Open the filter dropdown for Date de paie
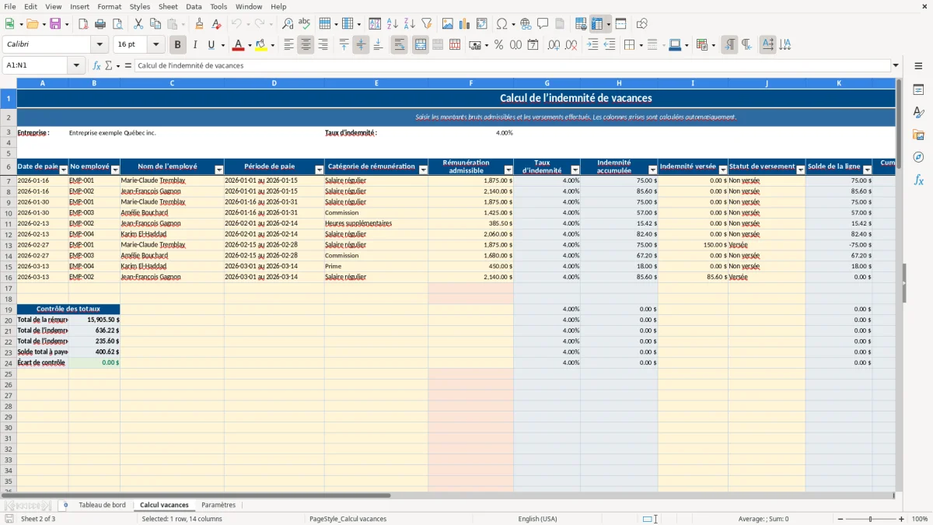Viewport: 933px width, 525px height. point(63,170)
